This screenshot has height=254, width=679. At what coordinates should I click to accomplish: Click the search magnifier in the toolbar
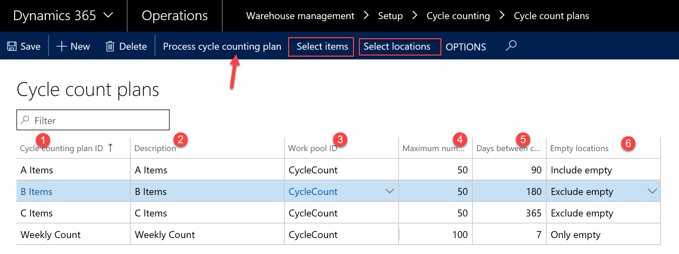[x=511, y=46]
